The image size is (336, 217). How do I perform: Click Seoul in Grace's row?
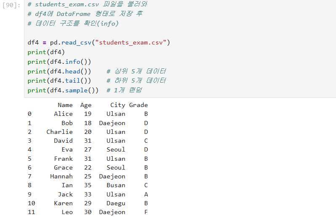tap(116, 167)
